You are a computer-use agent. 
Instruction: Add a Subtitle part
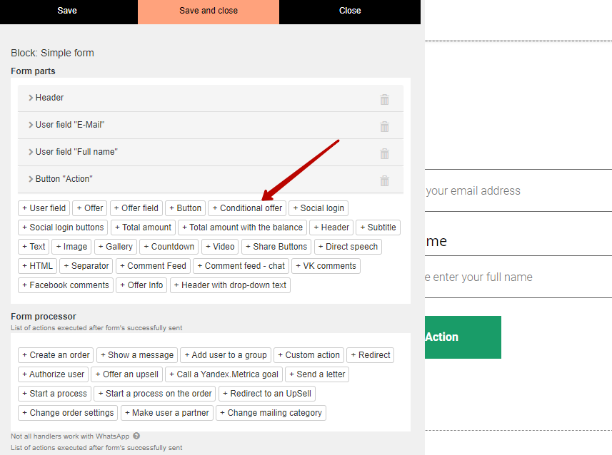[x=378, y=227]
